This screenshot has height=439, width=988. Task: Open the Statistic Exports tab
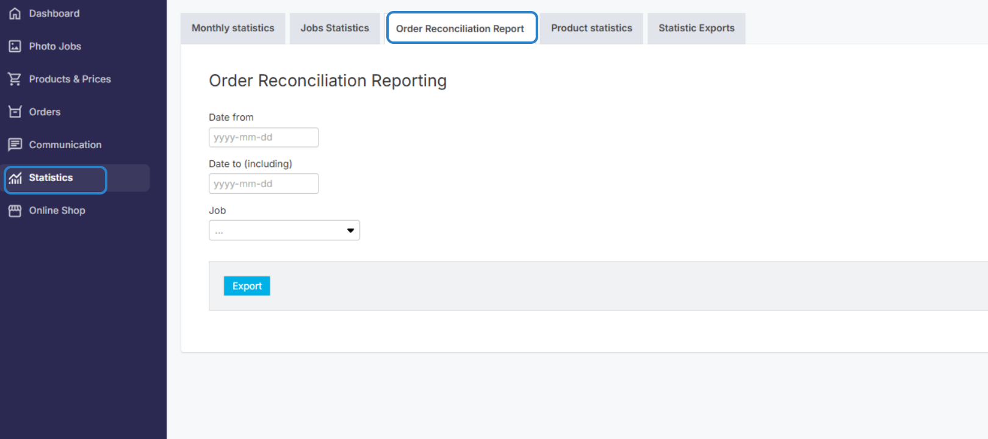(696, 29)
